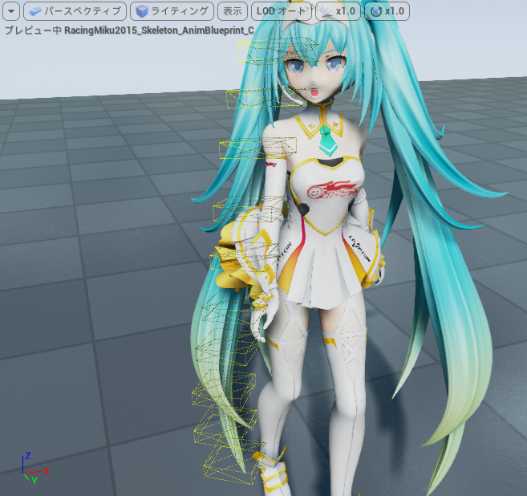
Task: Click the rotation icon on turntable speed
Action: [375, 11]
